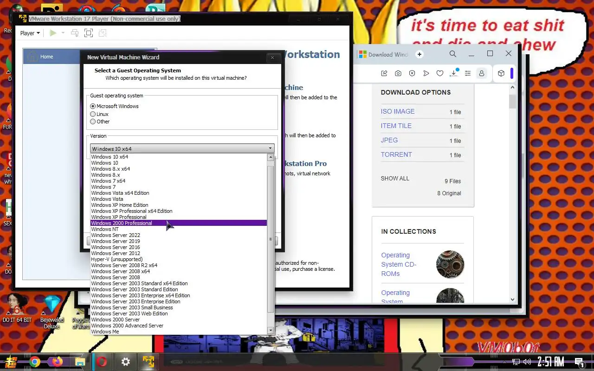Image resolution: width=594 pixels, height=371 pixels.
Task: Switch to Opera on the taskbar
Action: click(103, 362)
